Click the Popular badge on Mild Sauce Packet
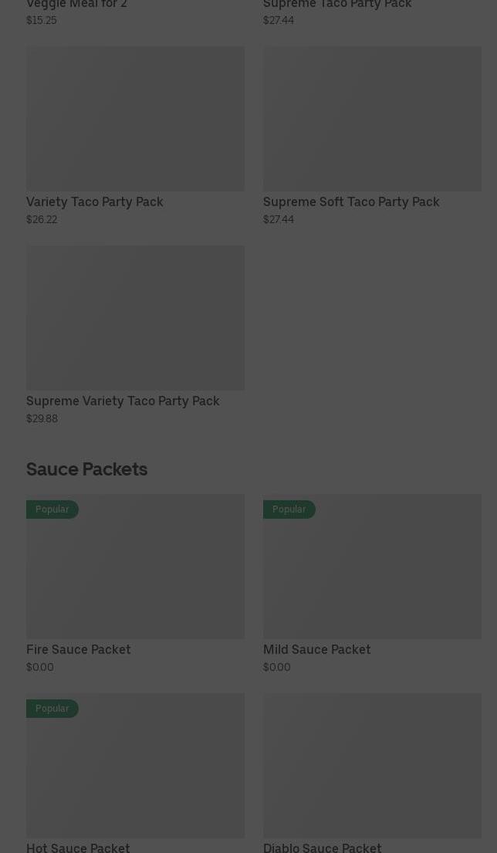The height and width of the screenshot is (853, 497). (289, 509)
